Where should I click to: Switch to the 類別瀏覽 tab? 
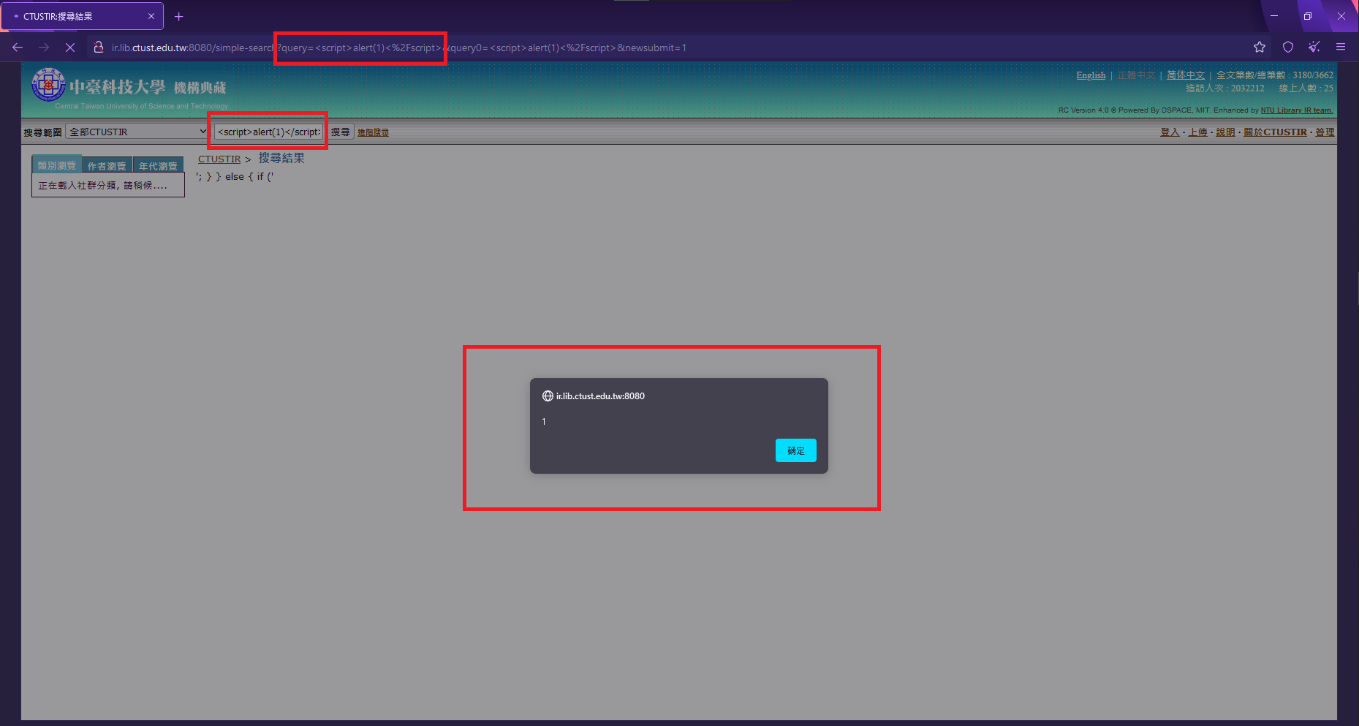point(56,165)
